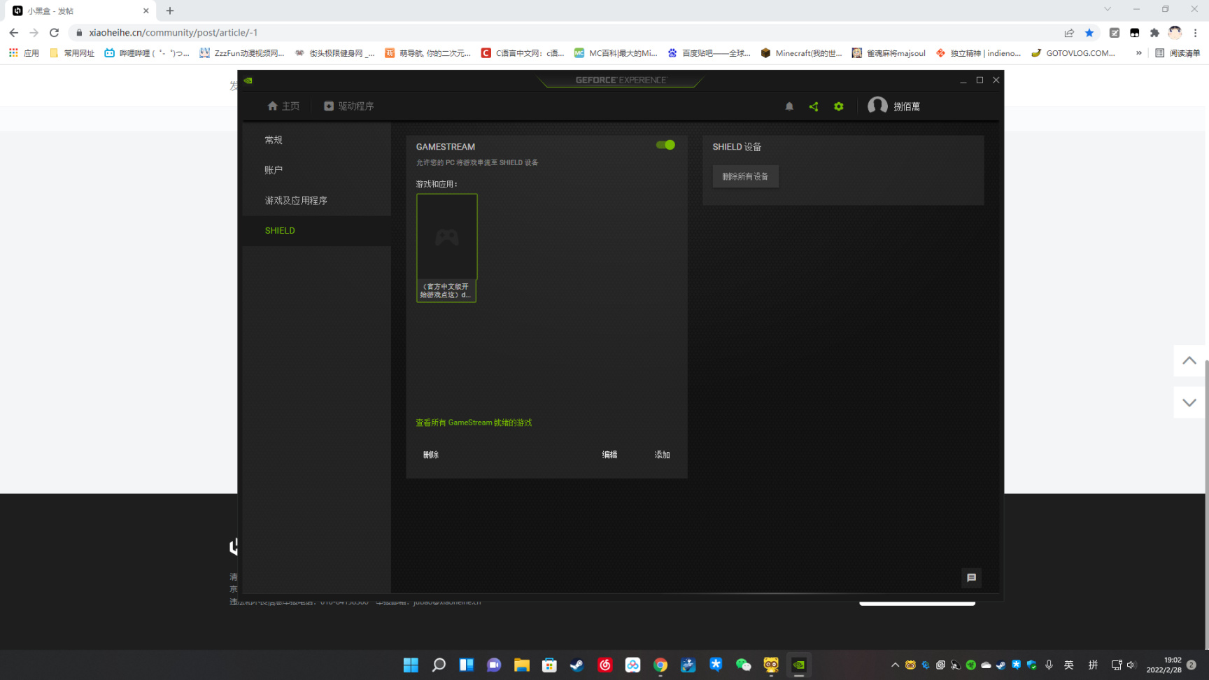1209x680 pixels.
Task: Open settings via the green gear icon
Action: point(839,106)
